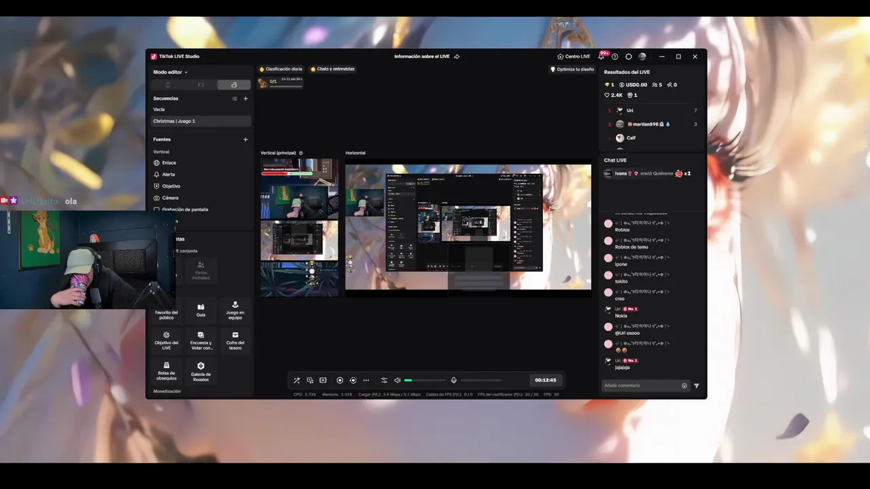
Task: Open the Clasificación diaria tab
Action: click(x=281, y=69)
